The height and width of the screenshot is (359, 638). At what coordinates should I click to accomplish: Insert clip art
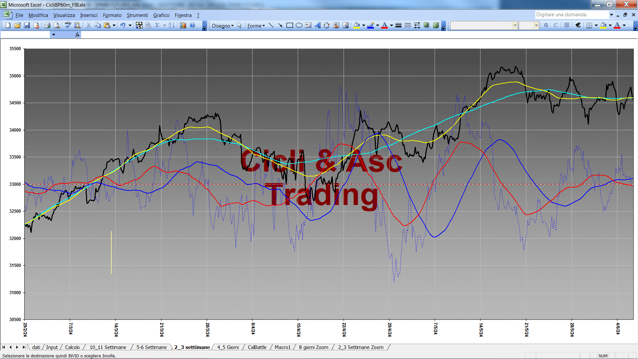(336, 26)
